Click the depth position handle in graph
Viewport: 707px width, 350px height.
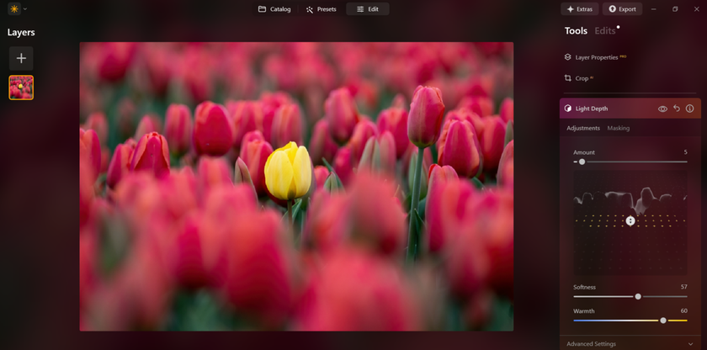[630, 220]
